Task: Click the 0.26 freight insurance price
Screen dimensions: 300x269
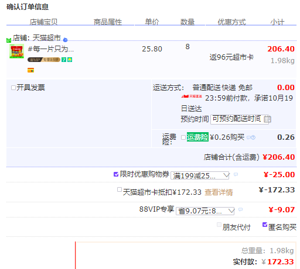Action: coord(286,137)
